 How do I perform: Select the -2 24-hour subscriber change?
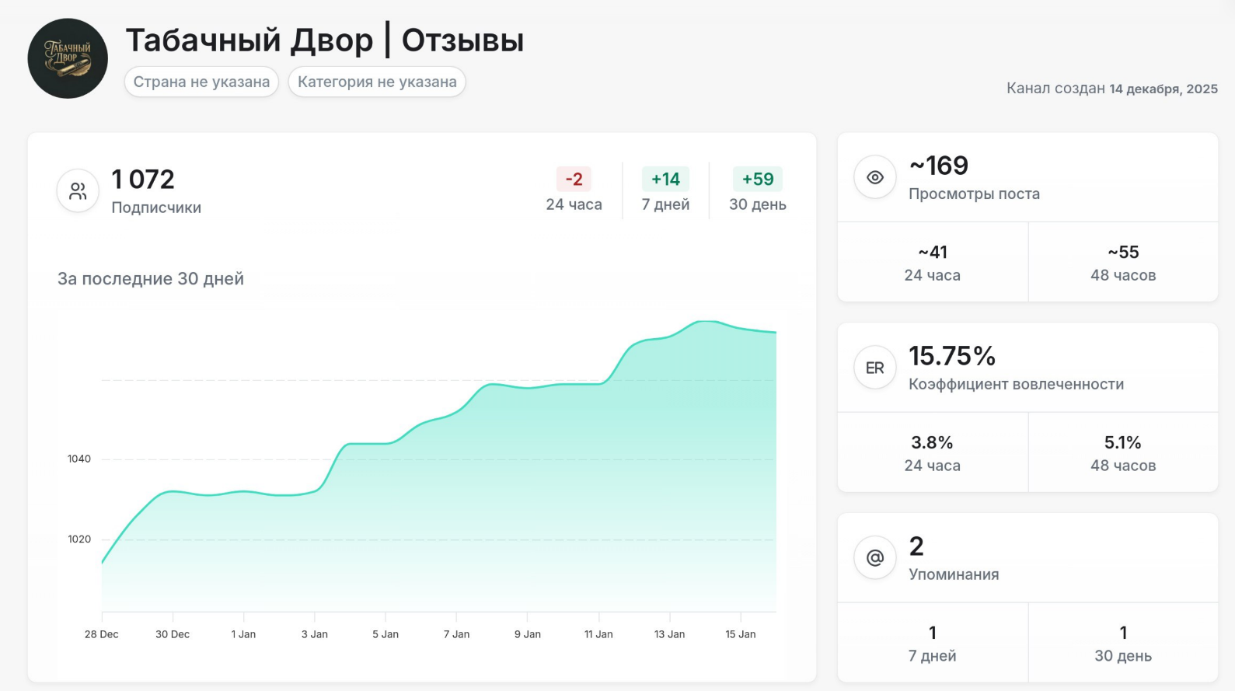click(574, 180)
